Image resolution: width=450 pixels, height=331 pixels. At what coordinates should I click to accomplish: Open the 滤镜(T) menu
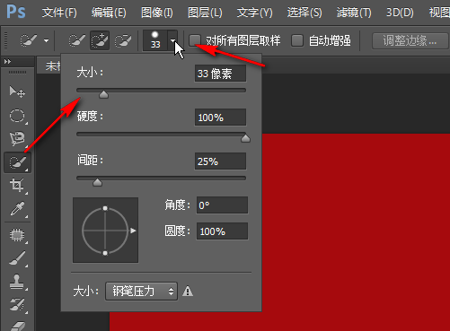[x=354, y=13]
